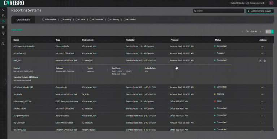Click the search magnifier icon
Viewport: 277px width, 139px height.
pos(195,11)
